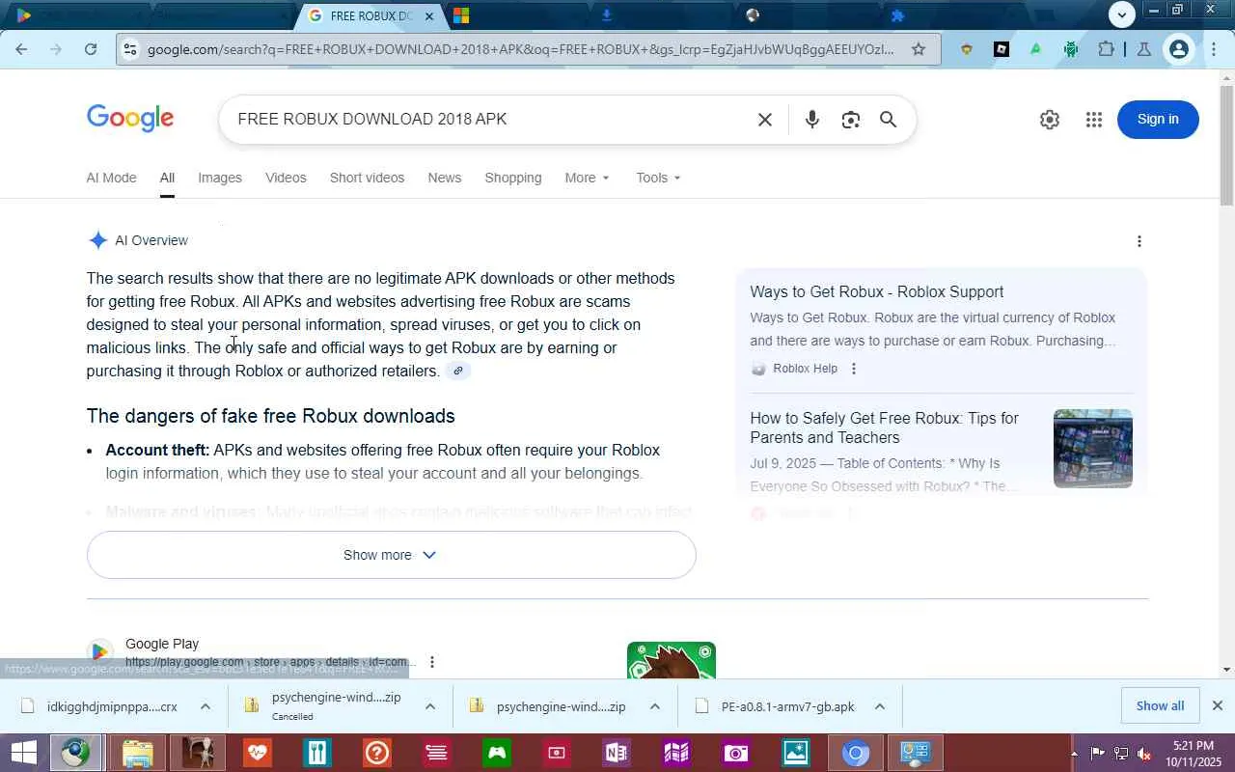This screenshot has height=772, width=1235.
Task: Open the PE-a0.8.1-armv7-gb.apk downloaded file
Action: pyautogui.click(x=788, y=706)
